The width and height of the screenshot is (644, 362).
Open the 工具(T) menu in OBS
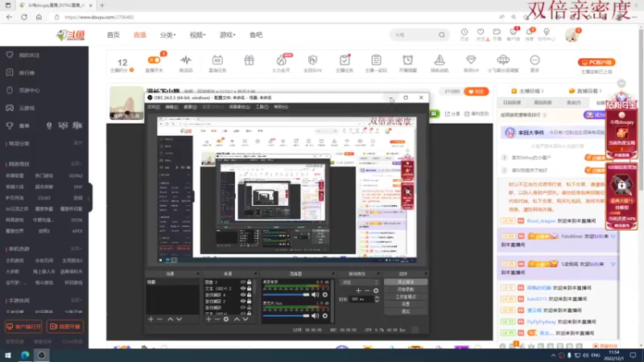pos(262,107)
